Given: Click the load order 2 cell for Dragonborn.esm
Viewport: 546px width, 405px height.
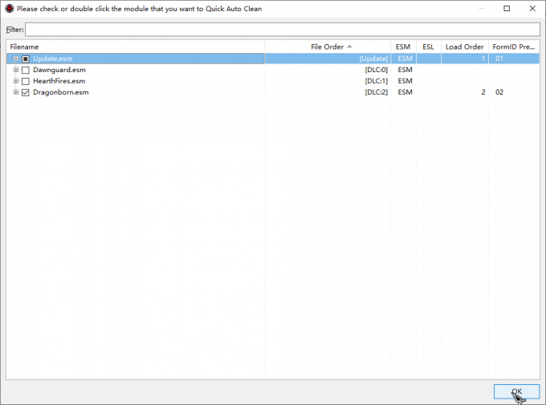Looking at the screenshot, I should point(483,92).
